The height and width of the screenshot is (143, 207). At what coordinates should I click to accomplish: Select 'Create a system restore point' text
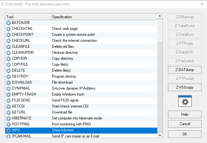click(73, 35)
